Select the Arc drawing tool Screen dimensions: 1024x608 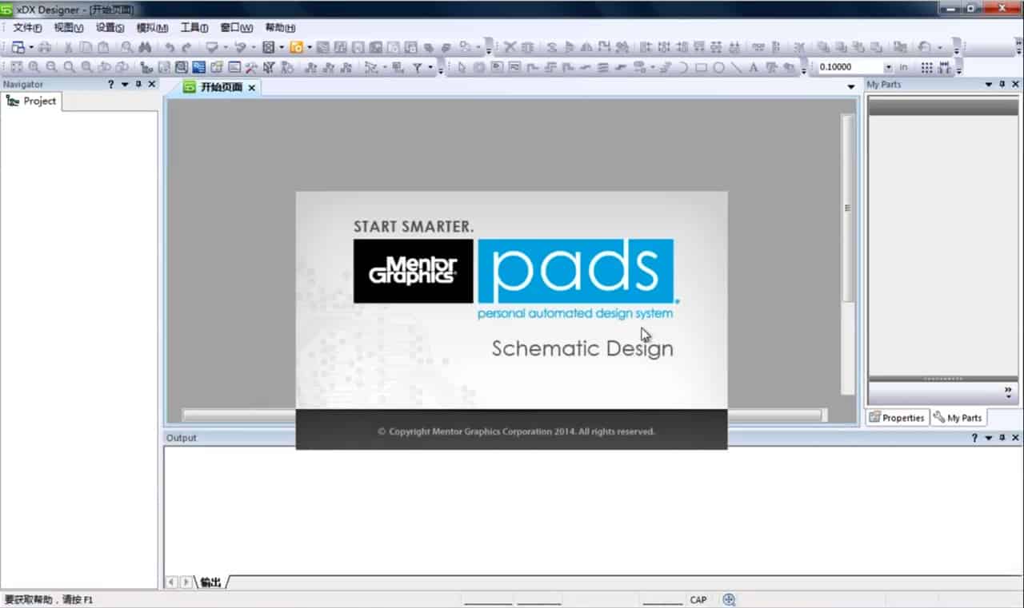click(x=683, y=68)
